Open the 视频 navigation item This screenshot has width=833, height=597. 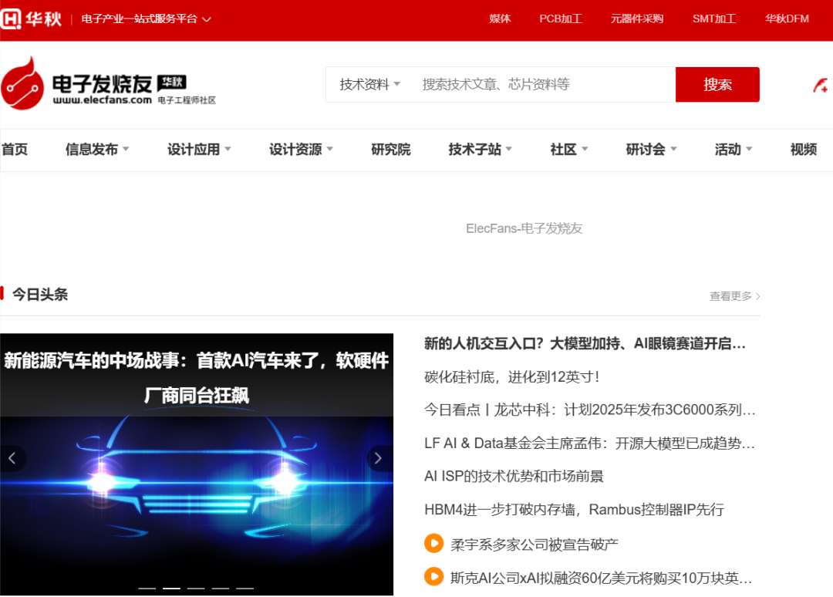[x=803, y=150]
